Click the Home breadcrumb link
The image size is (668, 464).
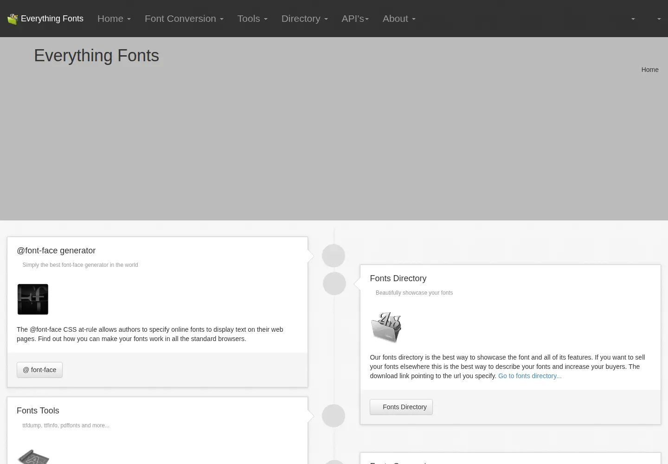[x=650, y=70]
